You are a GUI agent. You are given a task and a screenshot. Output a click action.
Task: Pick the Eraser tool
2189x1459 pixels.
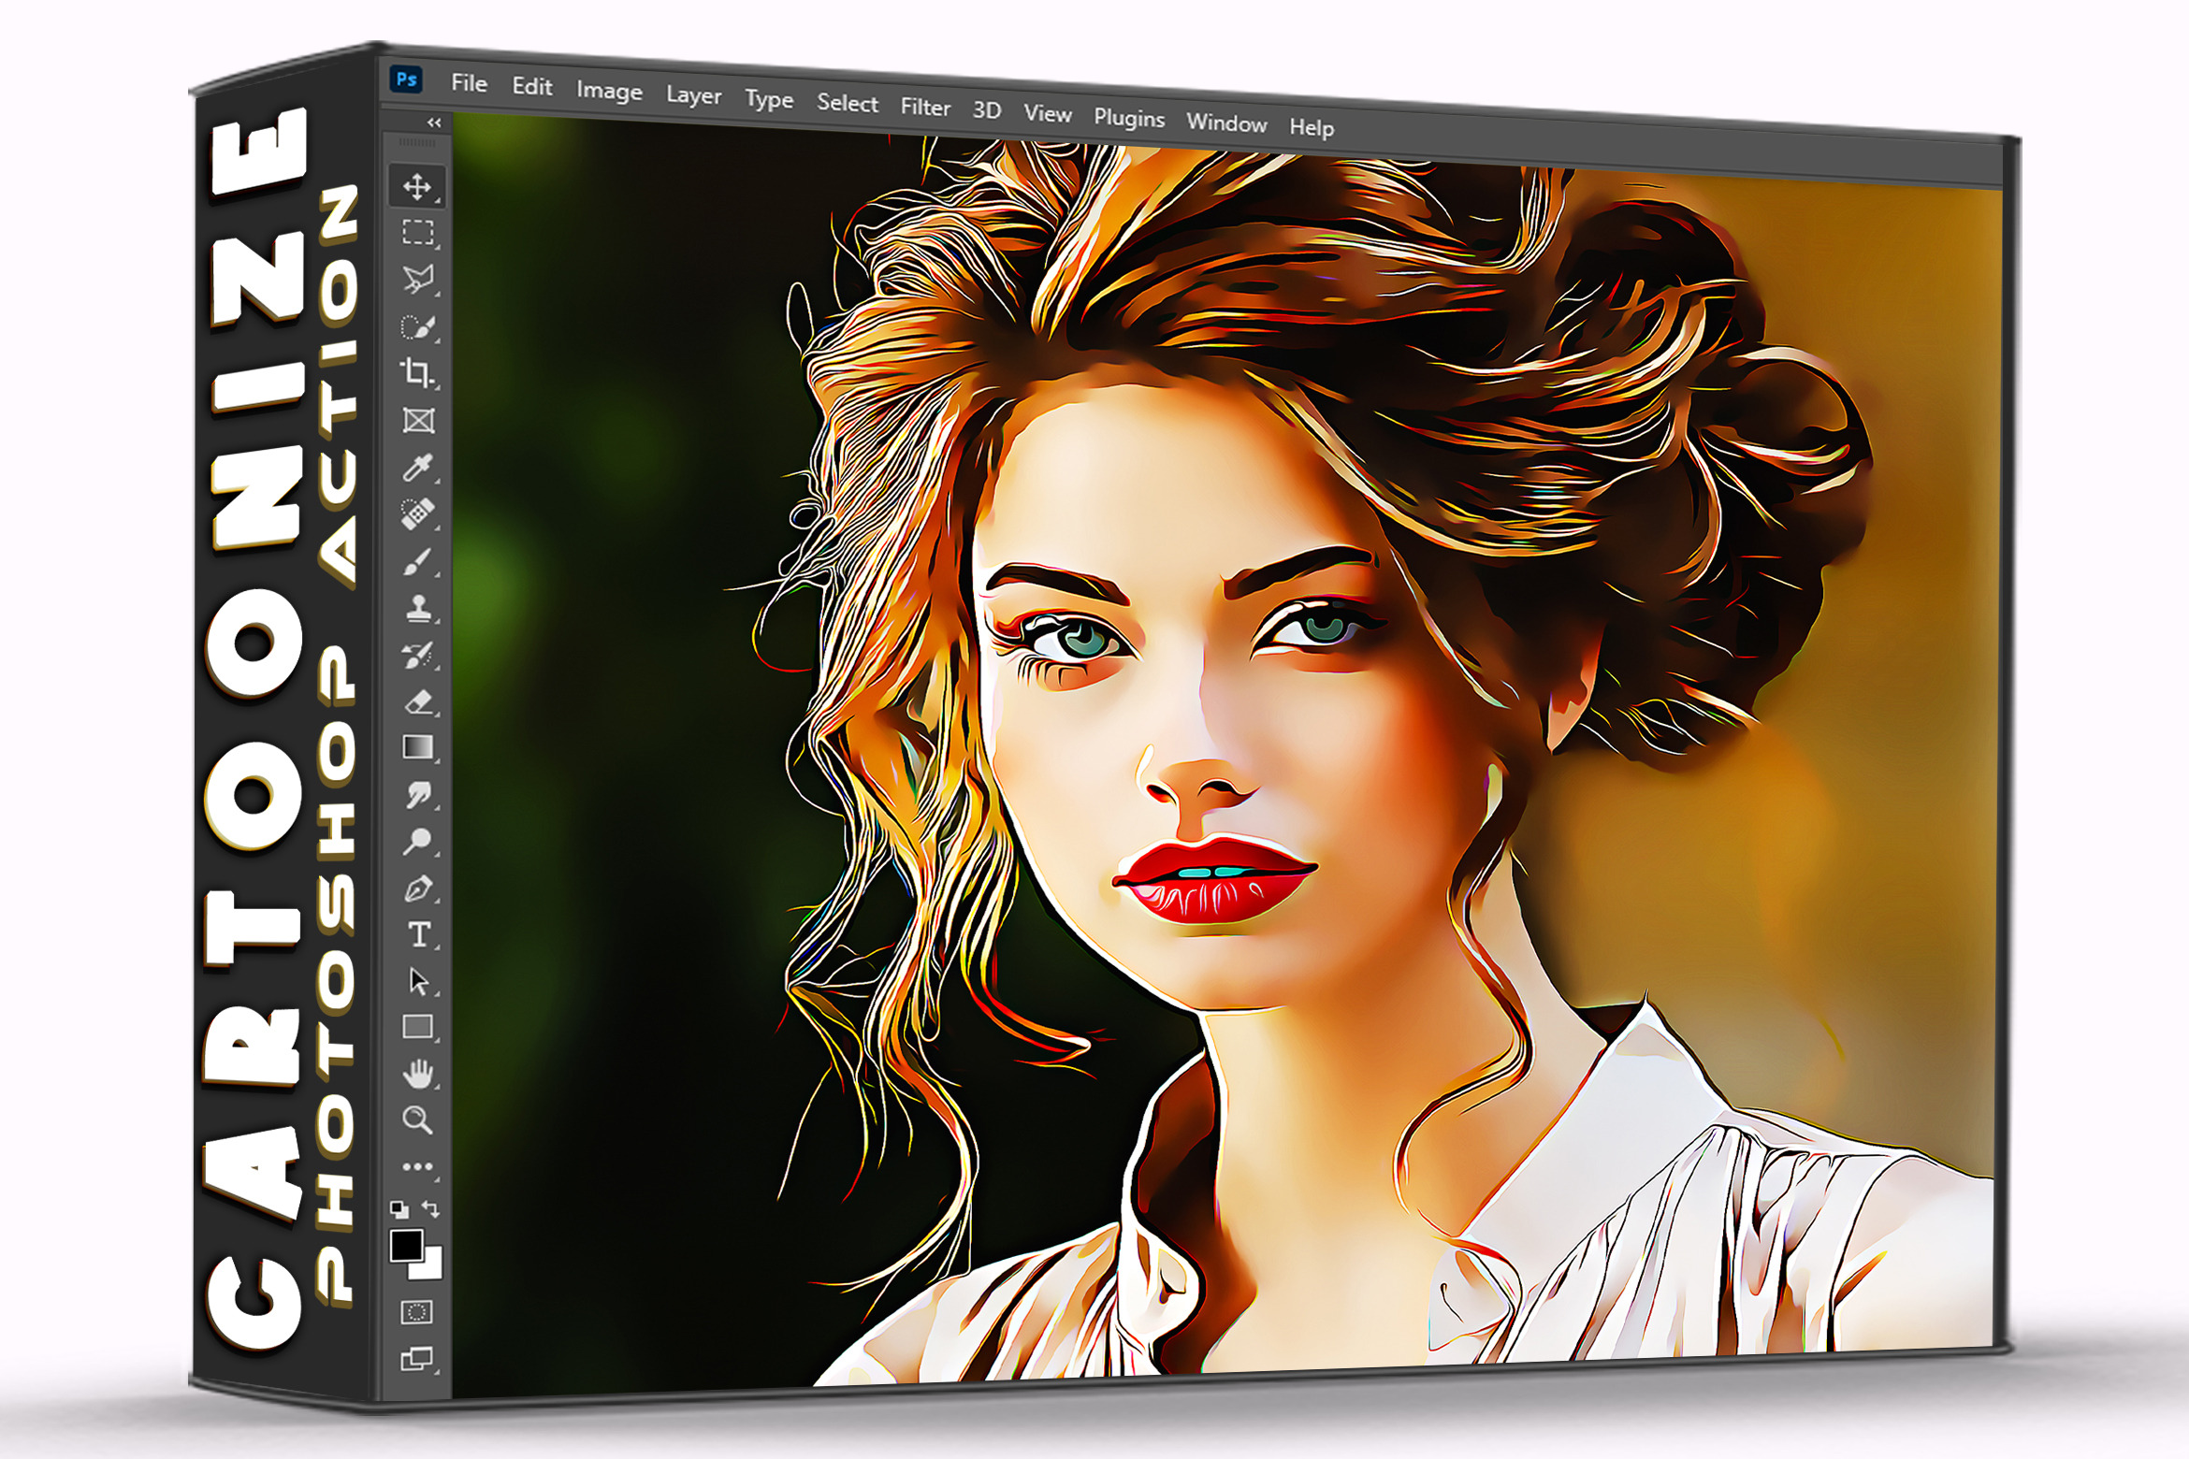tap(419, 701)
